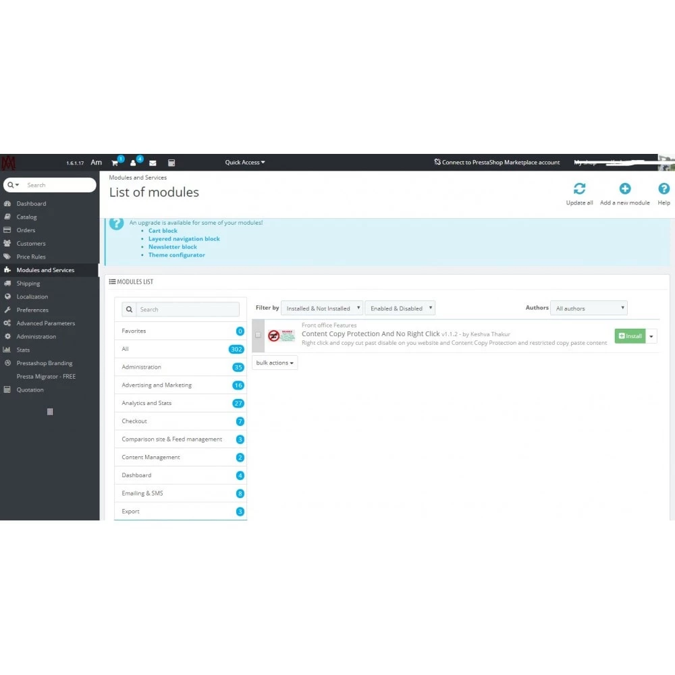Click the Price Rules tag icon
This screenshot has width=675, height=675.
(x=7, y=256)
